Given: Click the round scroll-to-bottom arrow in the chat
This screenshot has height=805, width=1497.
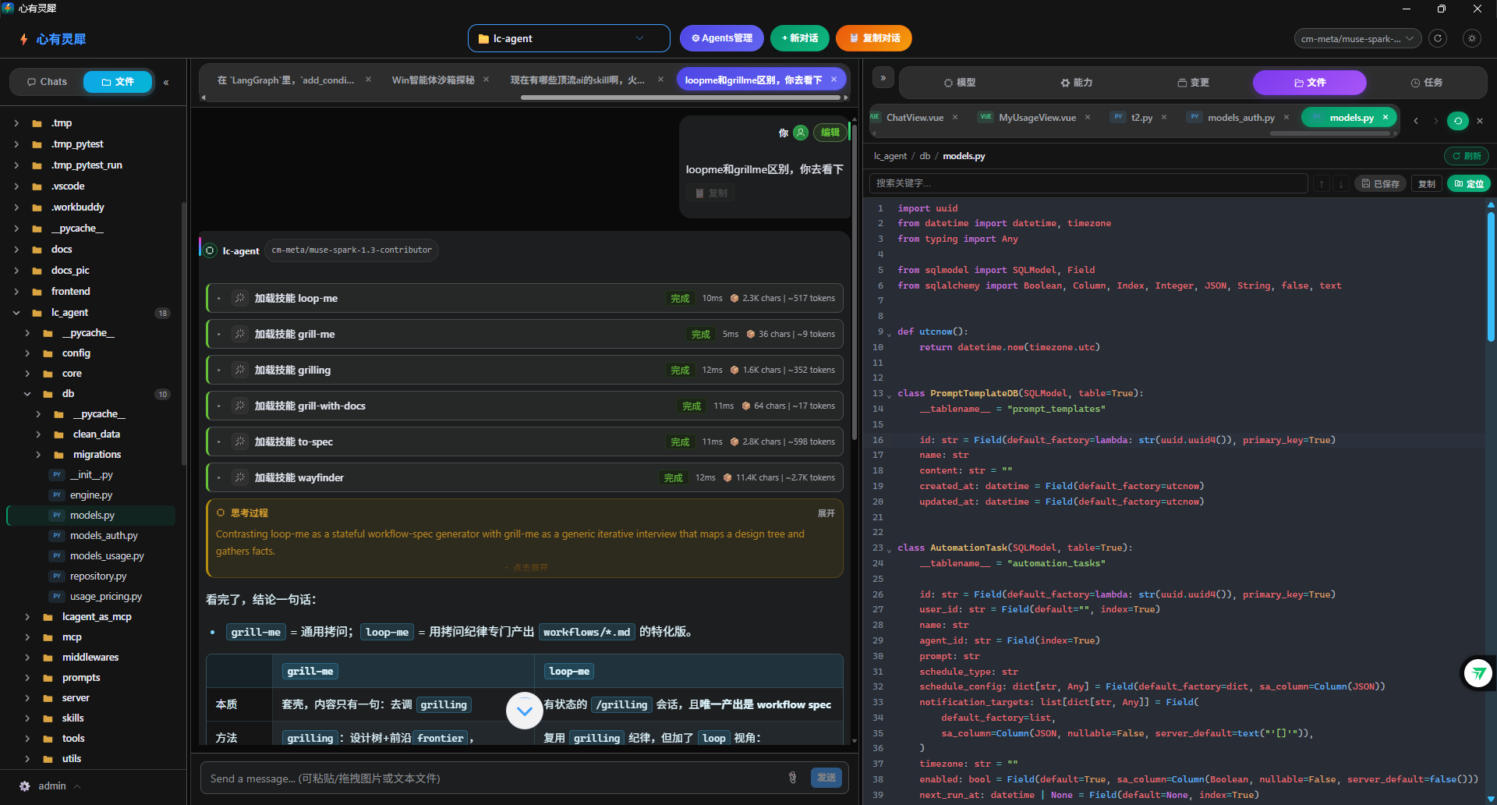Looking at the screenshot, I should 525,711.
